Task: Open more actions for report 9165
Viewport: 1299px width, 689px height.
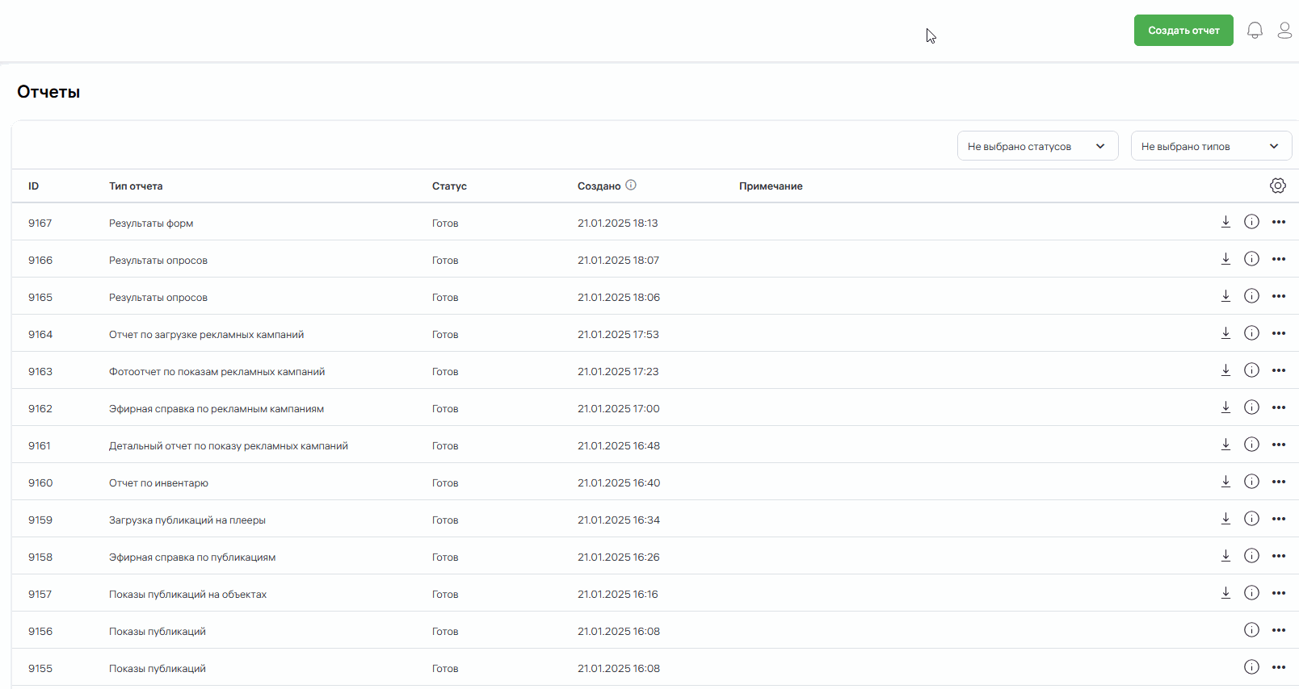Action: (1278, 296)
